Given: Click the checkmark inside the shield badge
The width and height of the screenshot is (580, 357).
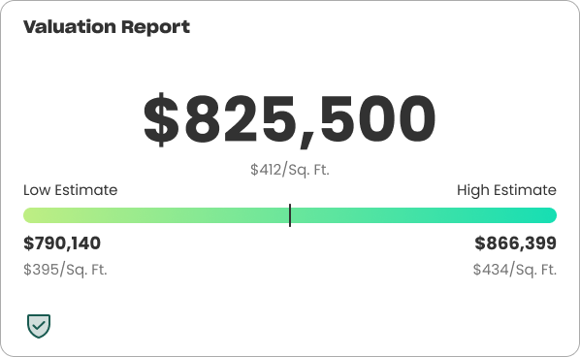Looking at the screenshot, I should click(39, 325).
